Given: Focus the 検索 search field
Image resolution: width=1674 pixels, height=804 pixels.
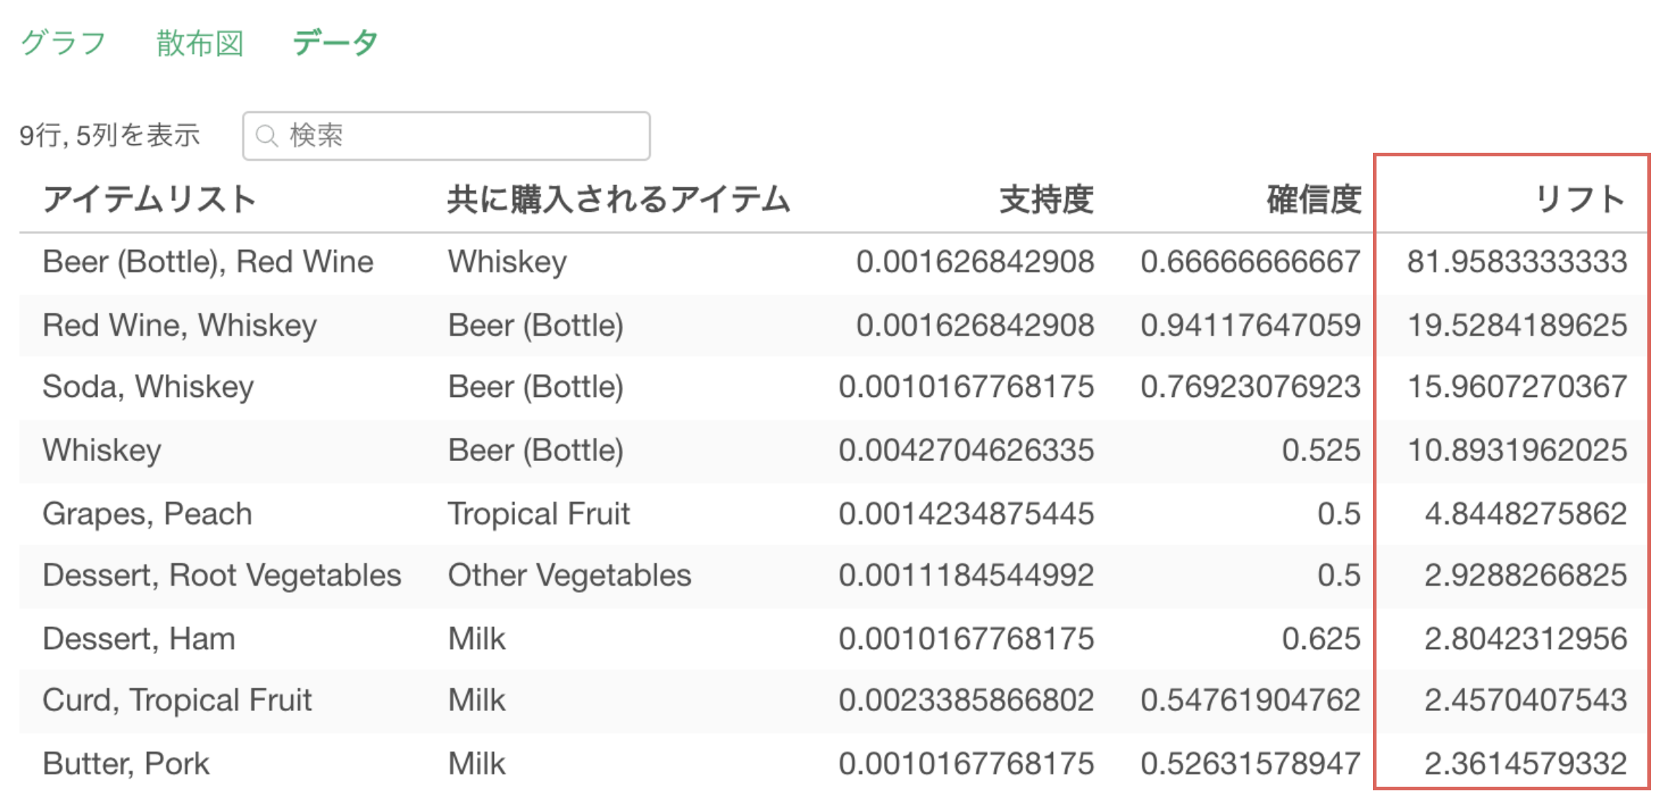Looking at the screenshot, I should pyautogui.click(x=447, y=135).
